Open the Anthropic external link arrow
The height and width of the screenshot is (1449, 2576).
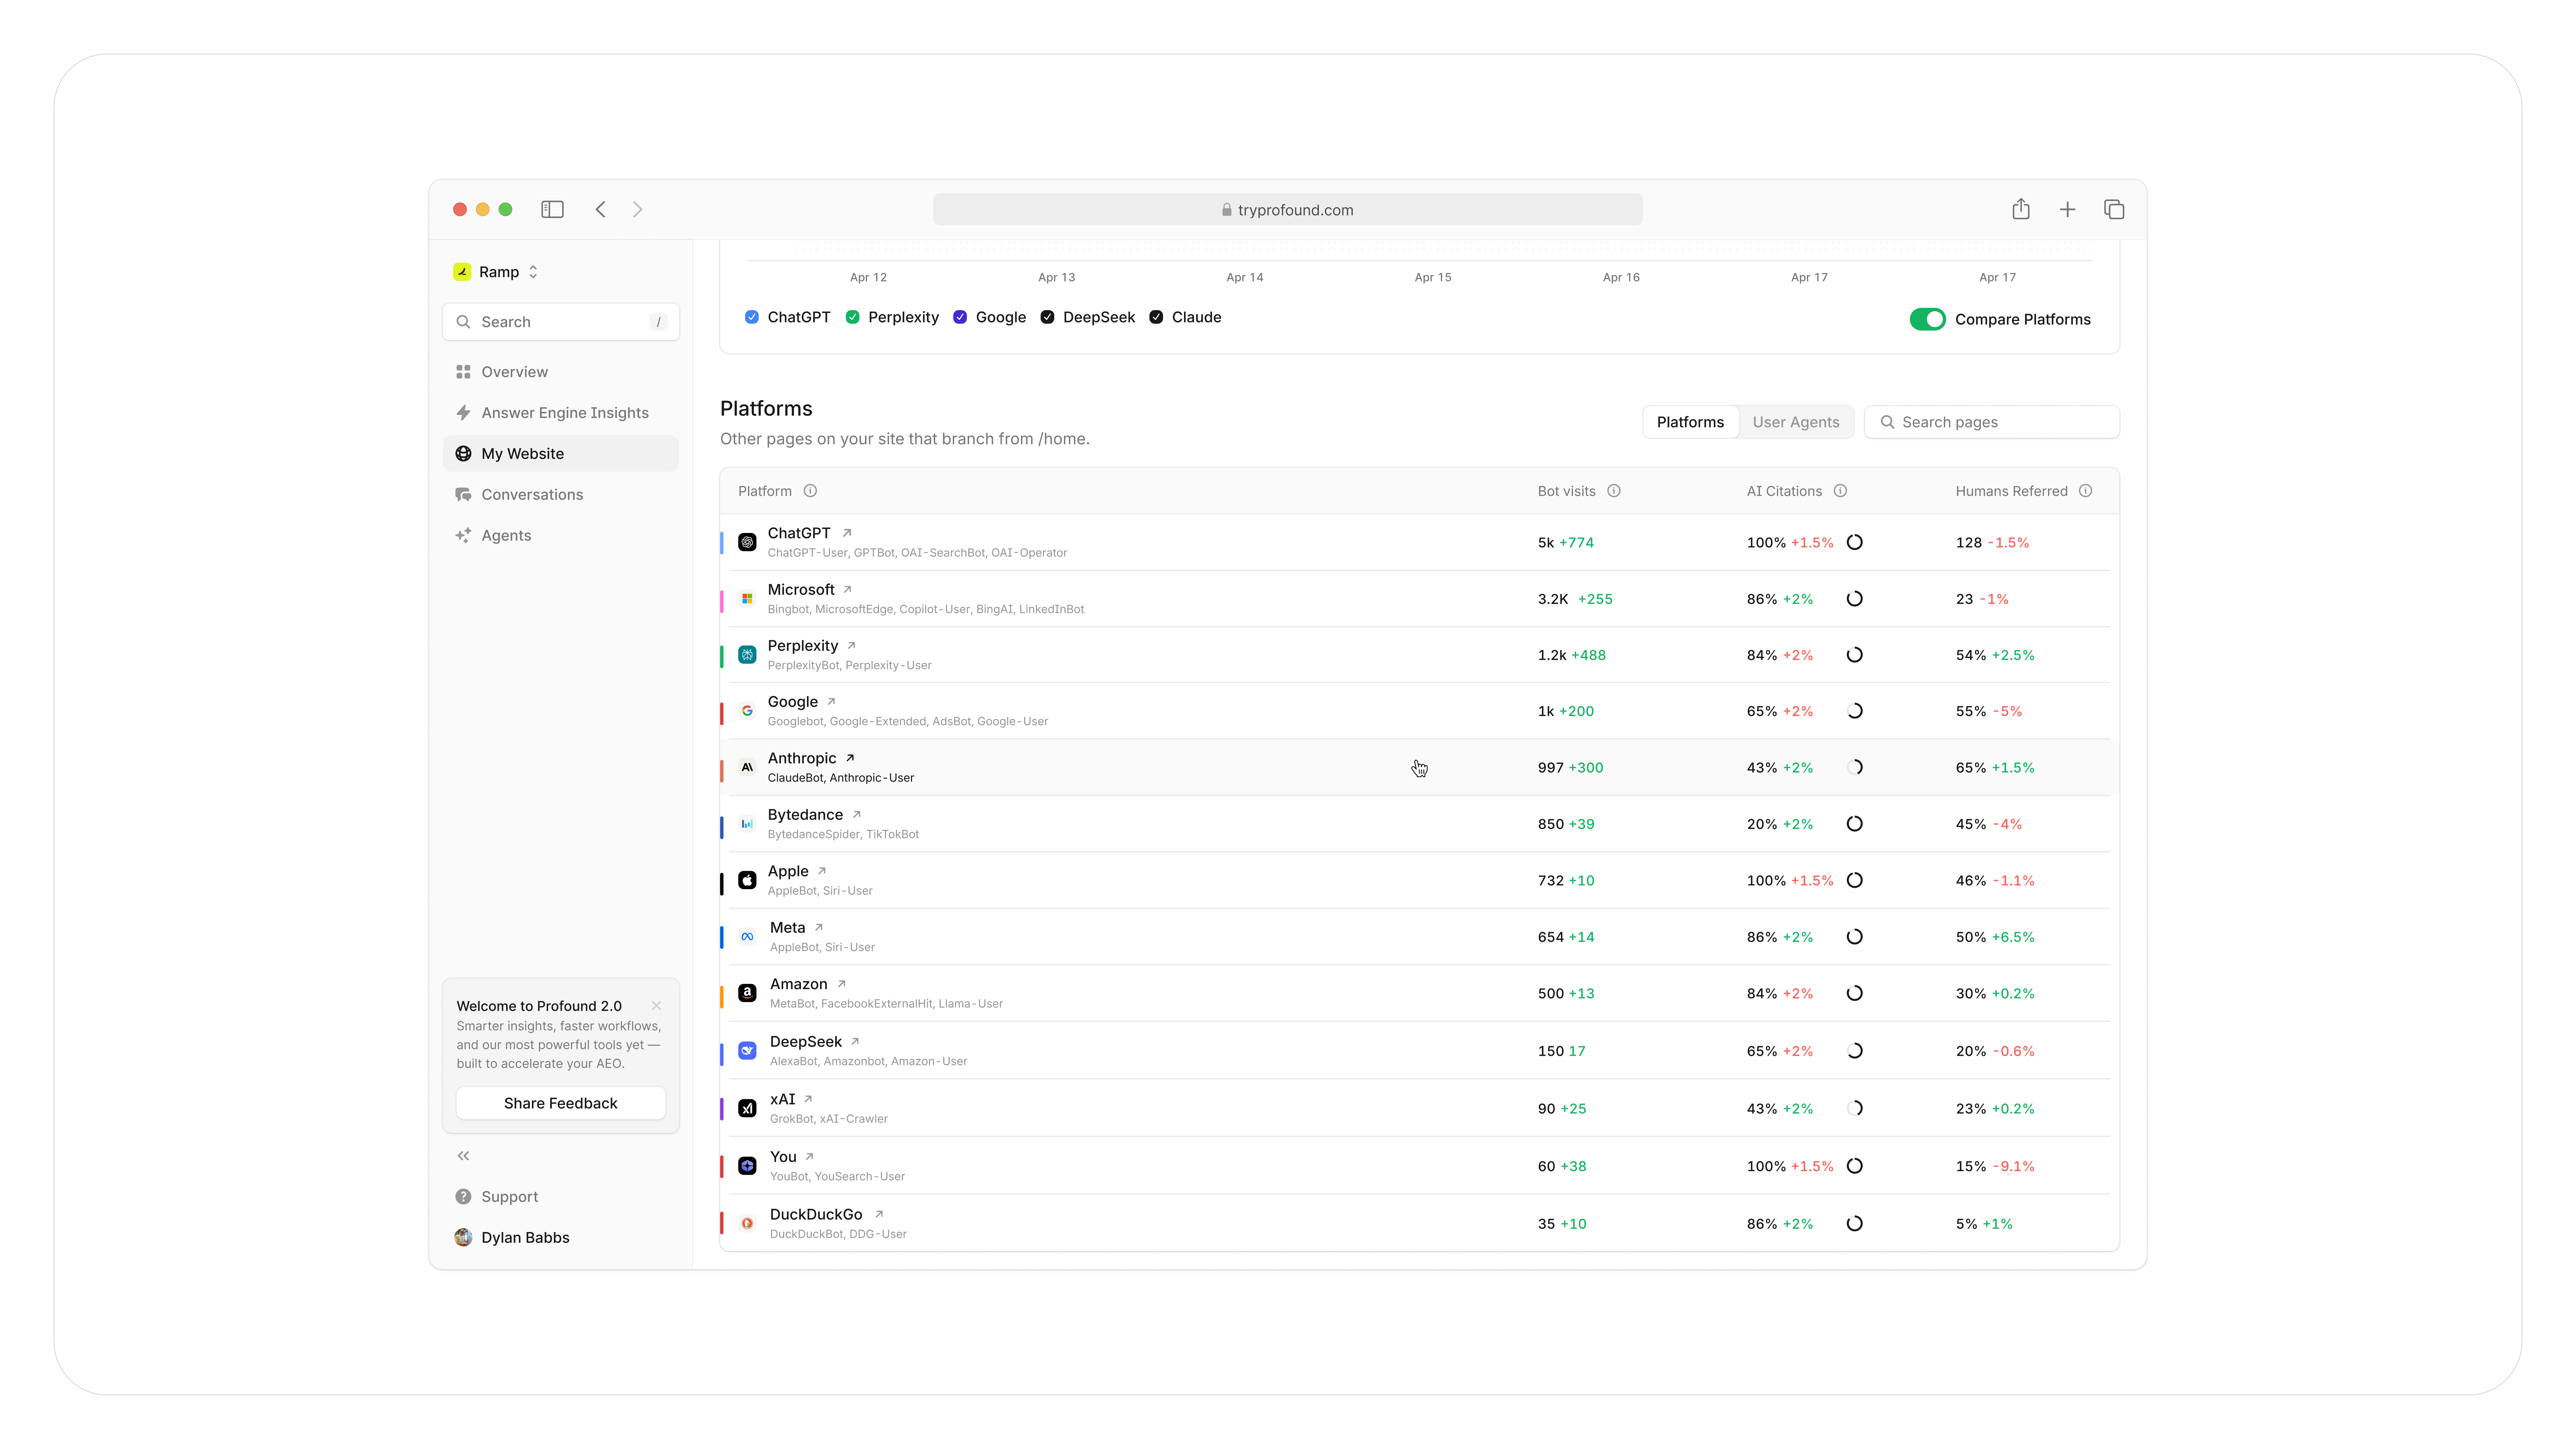click(850, 758)
